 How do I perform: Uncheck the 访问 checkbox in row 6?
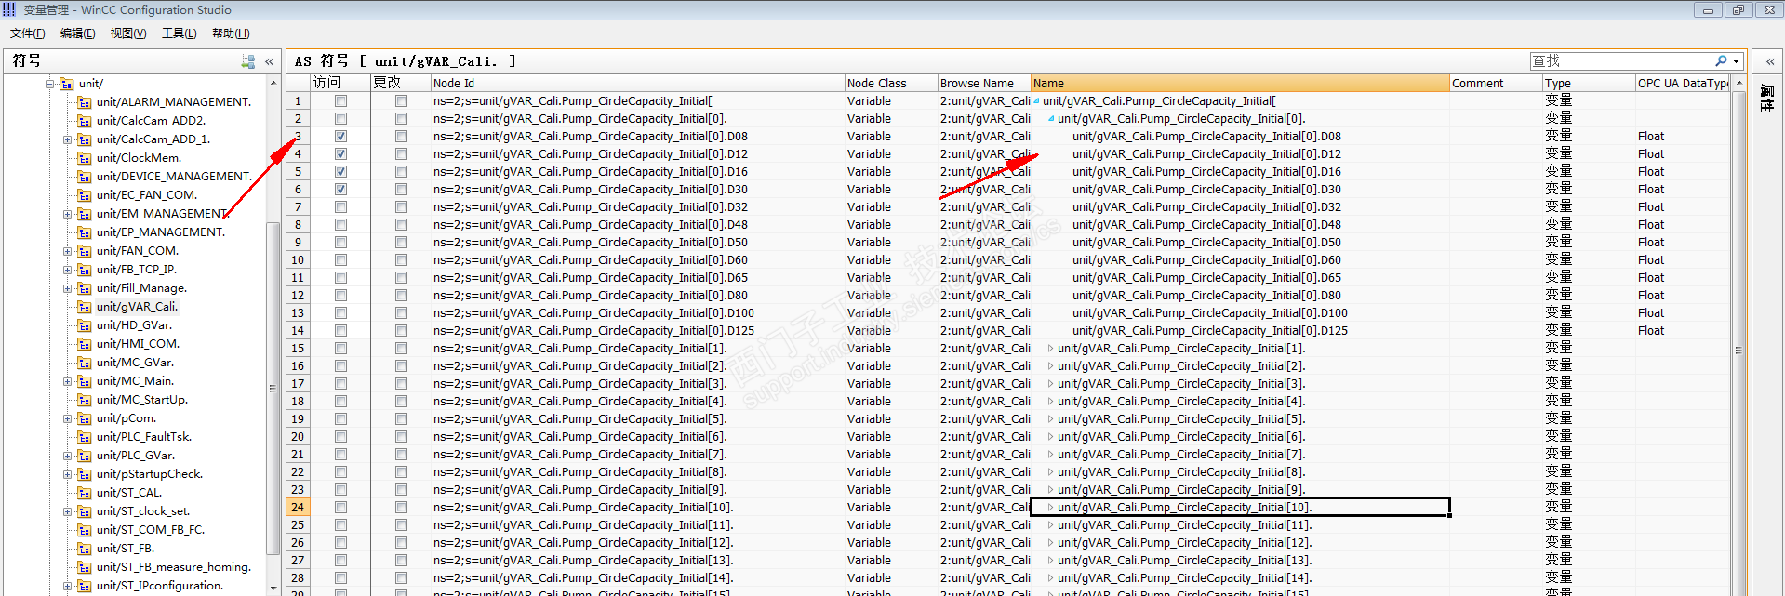coord(340,190)
